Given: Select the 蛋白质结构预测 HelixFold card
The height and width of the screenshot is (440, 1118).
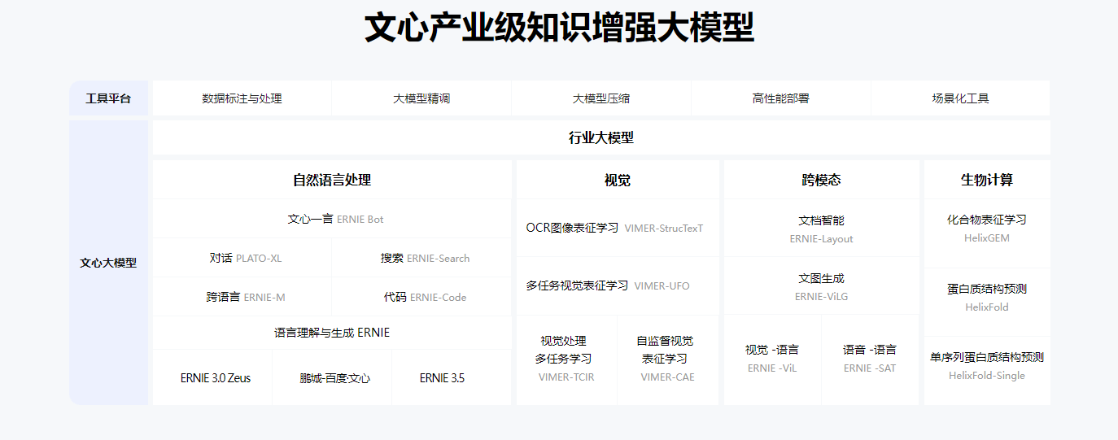Looking at the screenshot, I should tap(986, 297).
